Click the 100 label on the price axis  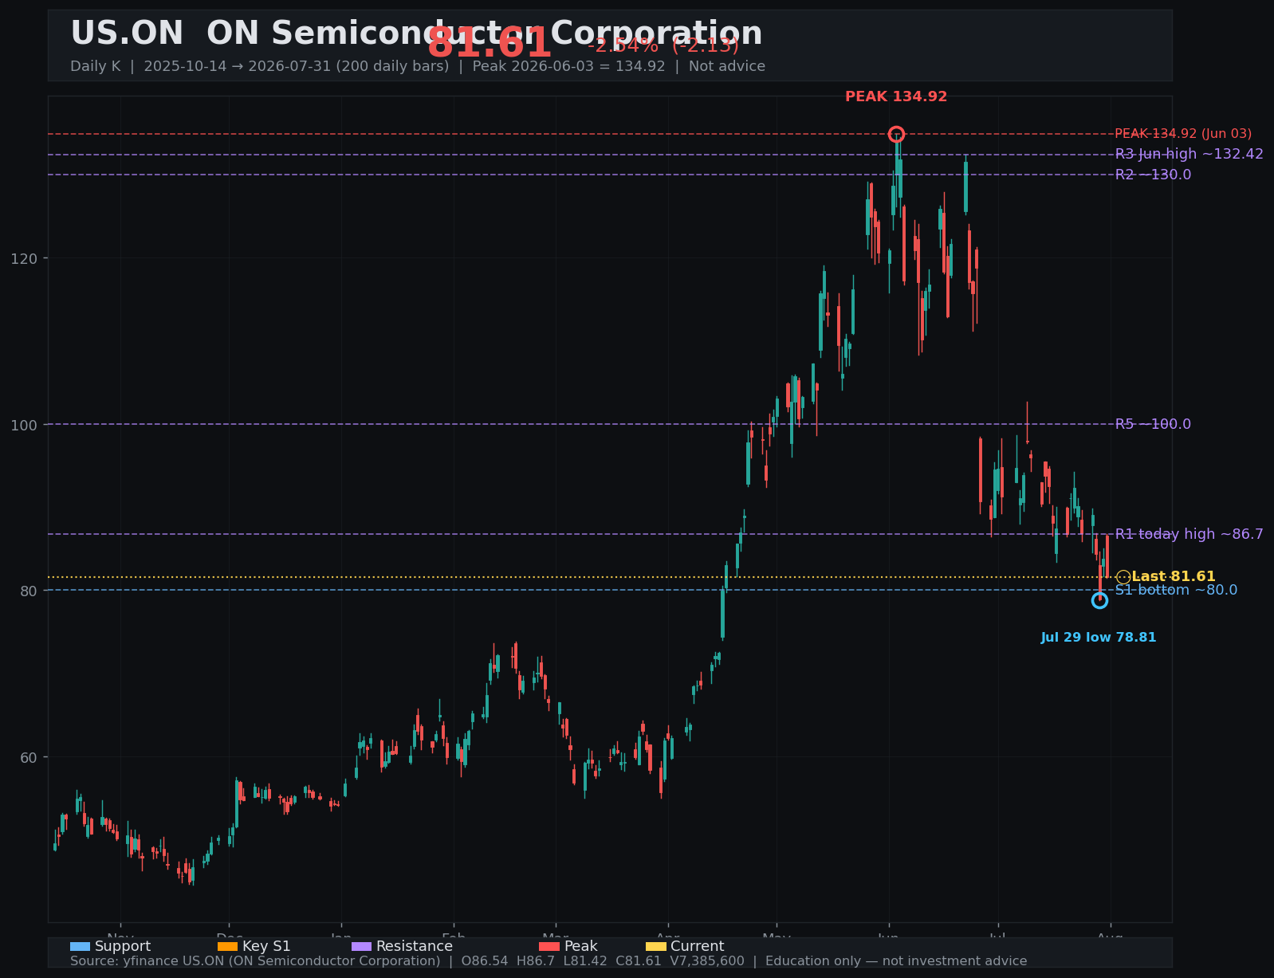click(x=25, y=424)
